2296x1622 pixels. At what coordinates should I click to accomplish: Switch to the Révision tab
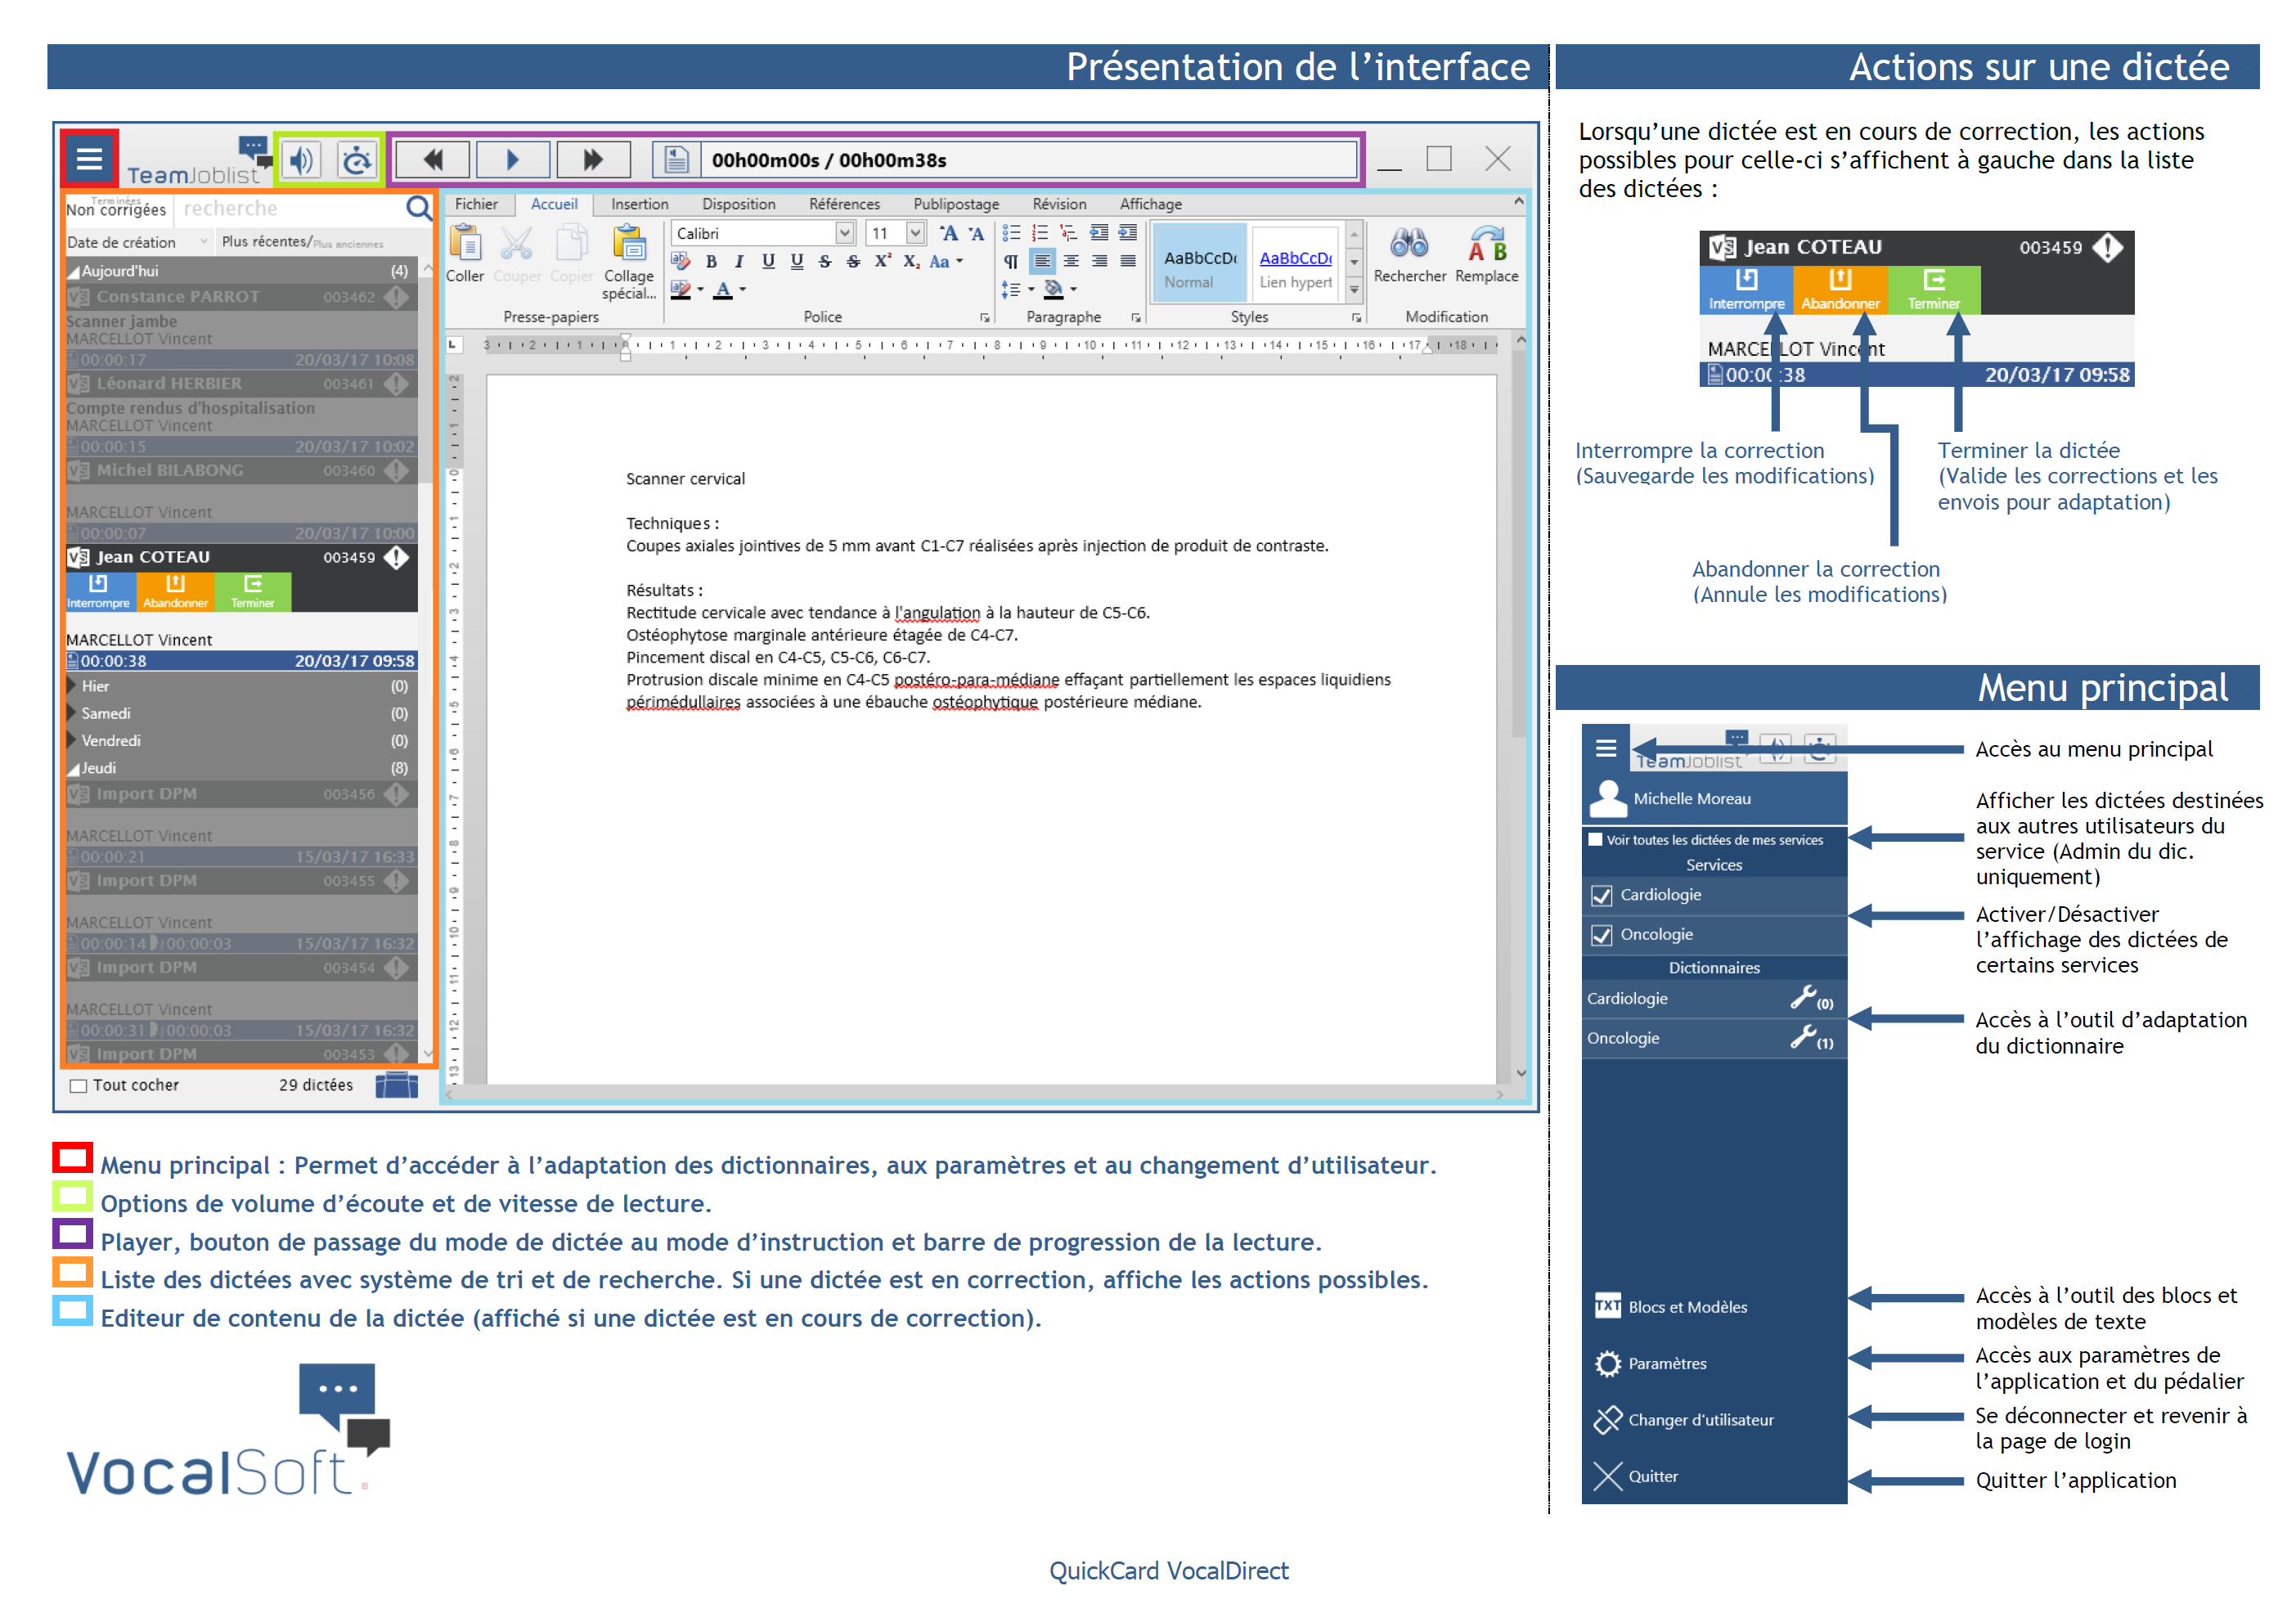[1059, 204]
